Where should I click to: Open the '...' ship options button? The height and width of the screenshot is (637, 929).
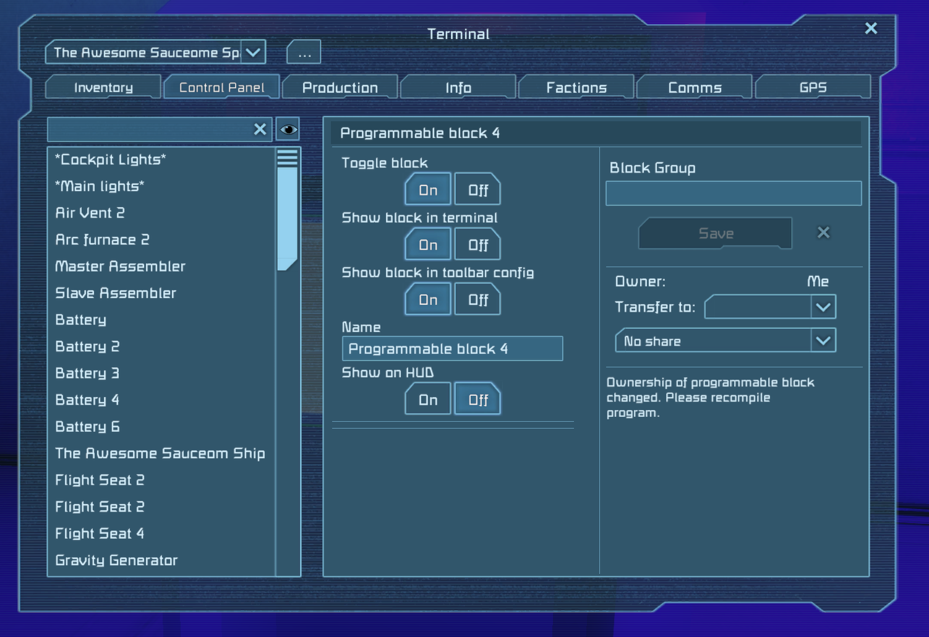[303, 53]
